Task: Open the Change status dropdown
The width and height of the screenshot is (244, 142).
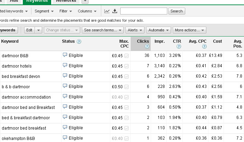Action: tap(62, 30)
